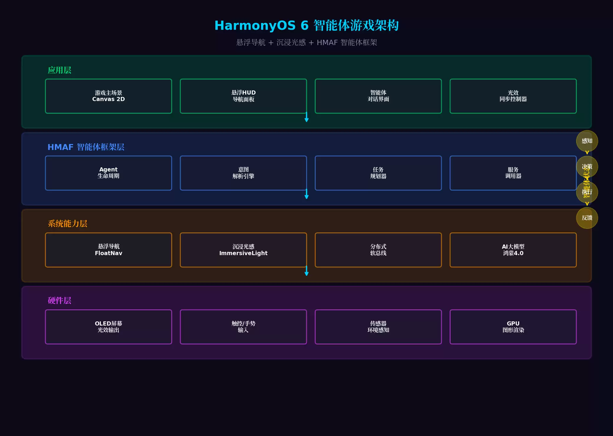Select the Agent 生命周期 box
613x436 pixels.
click(x=108, y=173)
